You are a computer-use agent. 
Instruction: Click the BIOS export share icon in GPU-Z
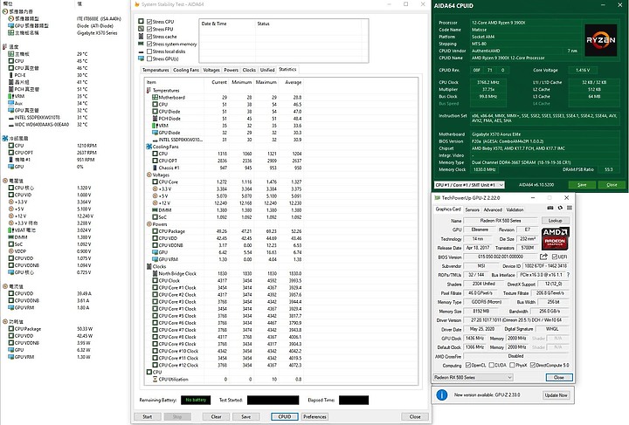click(x=543, y=257)
